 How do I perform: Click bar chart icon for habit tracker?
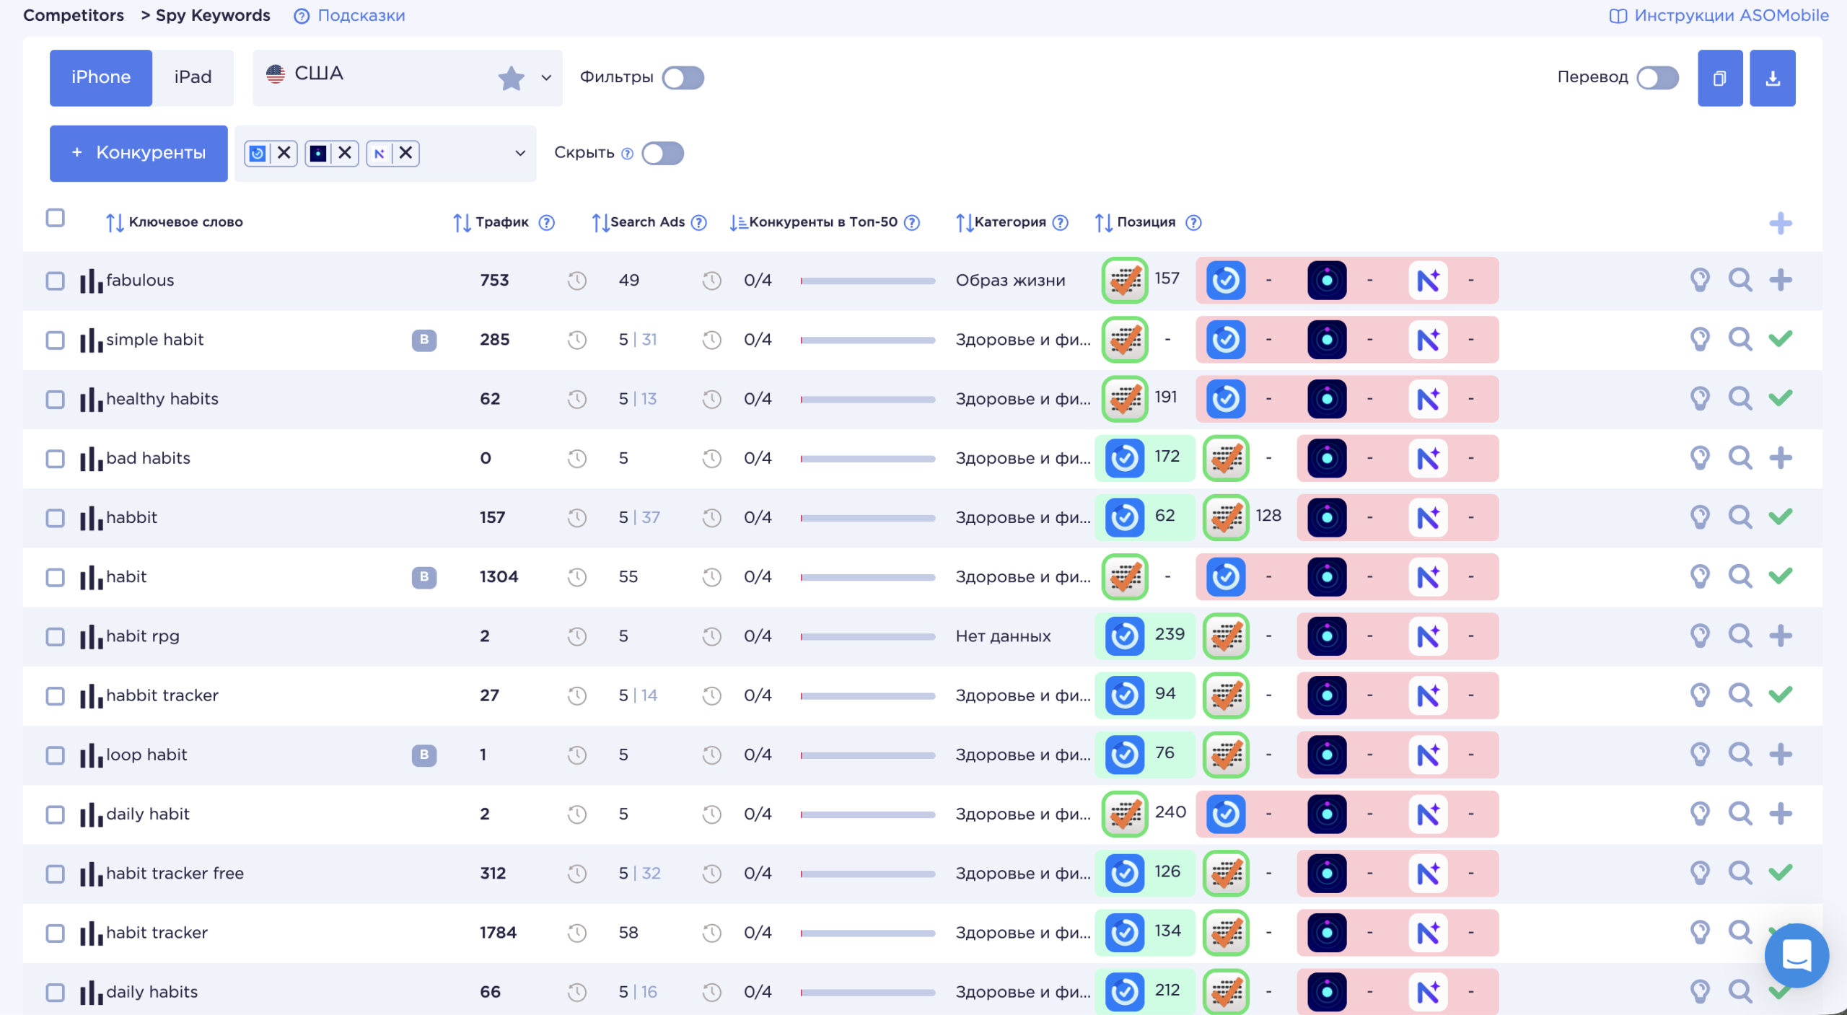coord(91,933)
